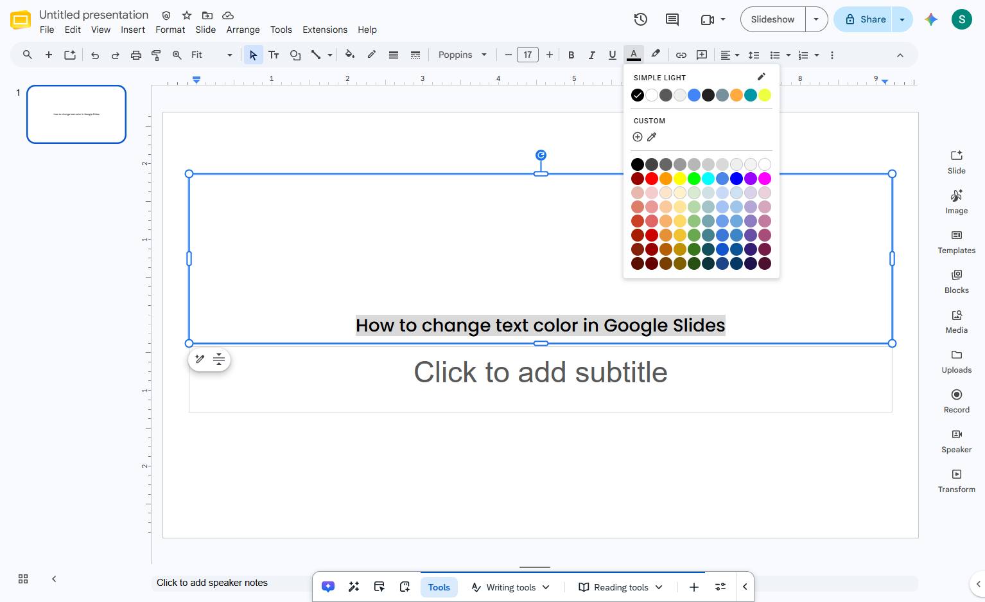Open comments speech bubble icon
This screenshot has height=602, width=985.
point(672,19)
